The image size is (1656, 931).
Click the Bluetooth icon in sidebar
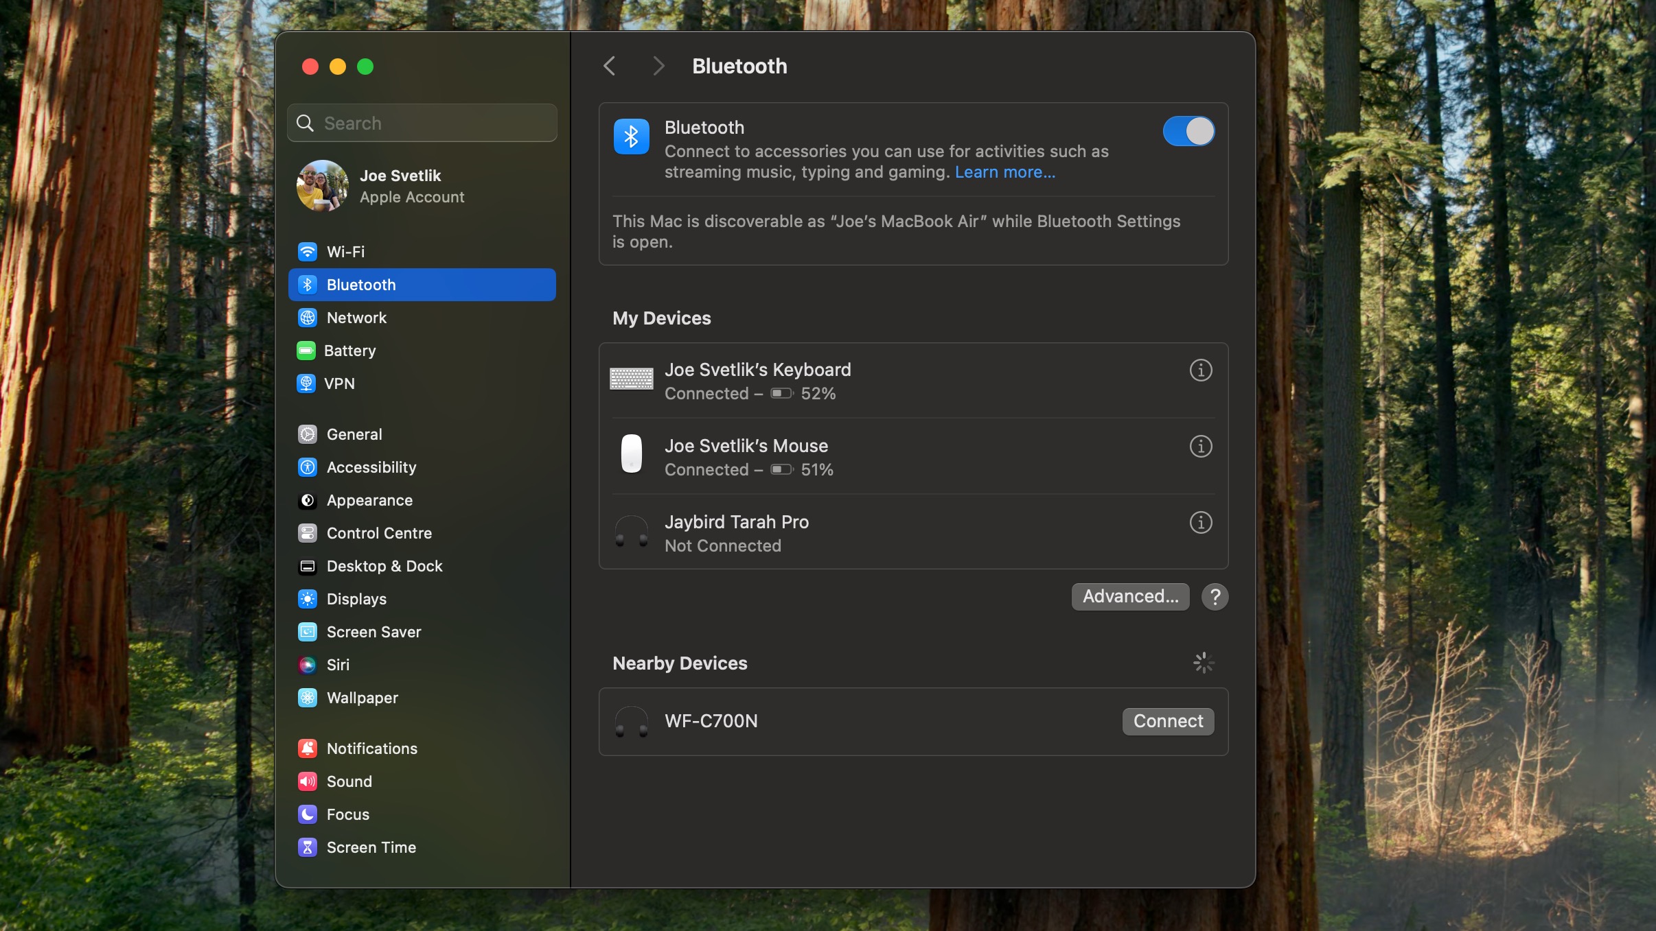tap(307, 284)
